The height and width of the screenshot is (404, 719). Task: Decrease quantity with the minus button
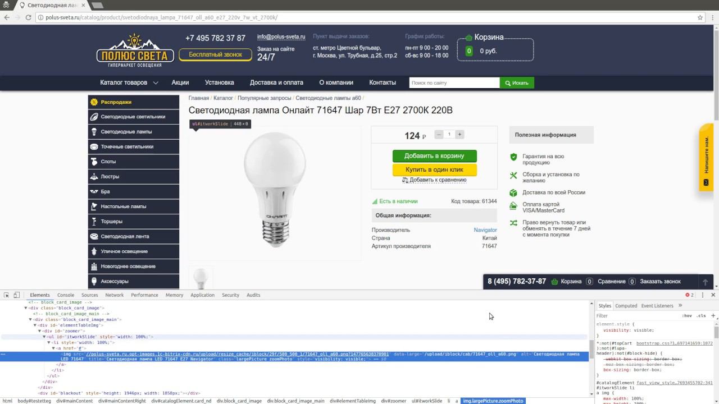click(439, 135)
